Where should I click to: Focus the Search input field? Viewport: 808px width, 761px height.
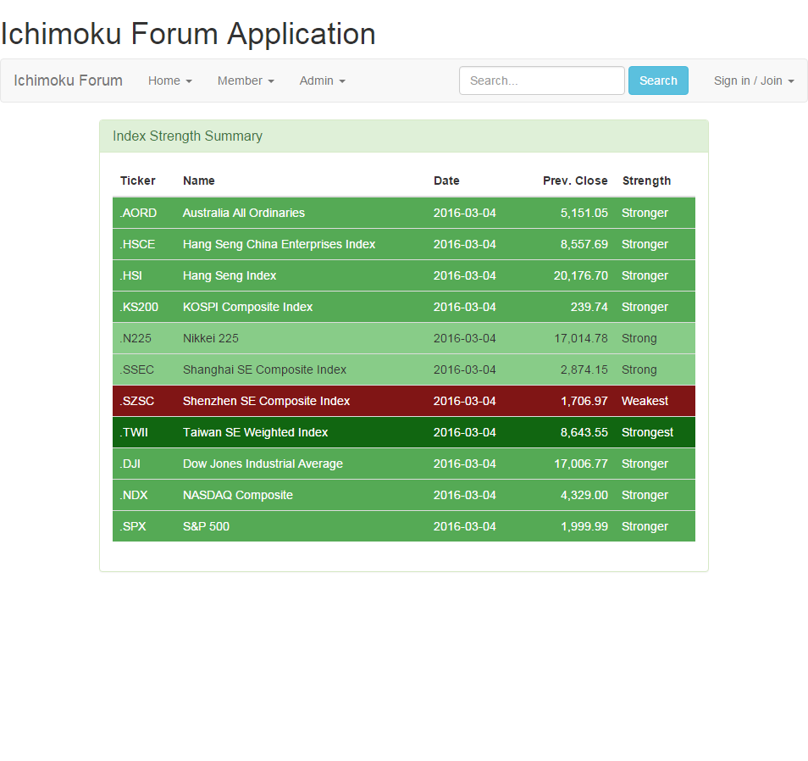(541, 81)
